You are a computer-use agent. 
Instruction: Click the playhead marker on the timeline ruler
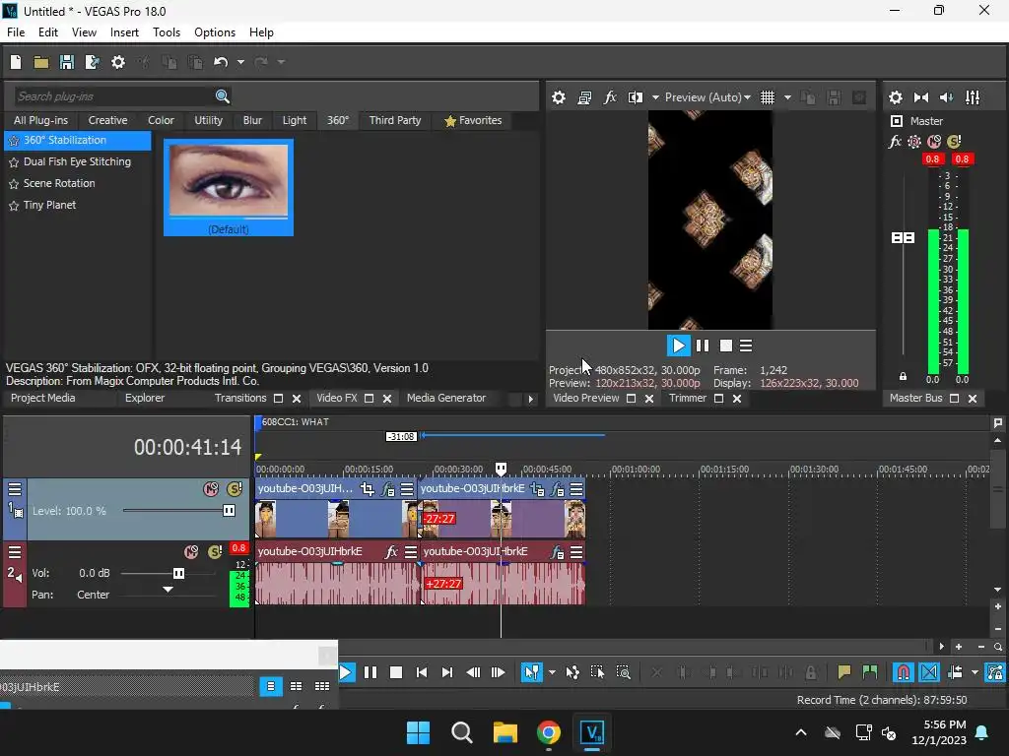[501, 468]
